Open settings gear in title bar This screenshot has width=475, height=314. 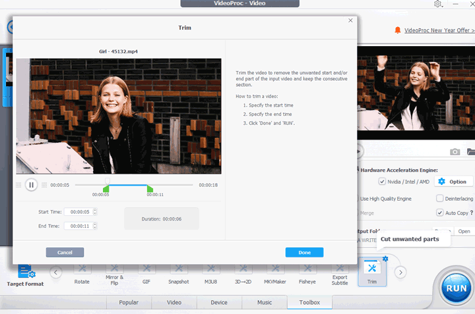[438, 4]
